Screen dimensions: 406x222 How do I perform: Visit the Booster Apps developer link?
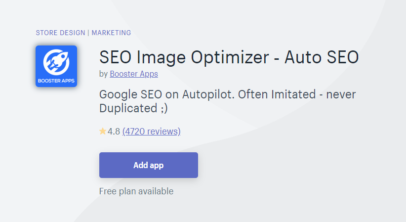tap(134, 74)
